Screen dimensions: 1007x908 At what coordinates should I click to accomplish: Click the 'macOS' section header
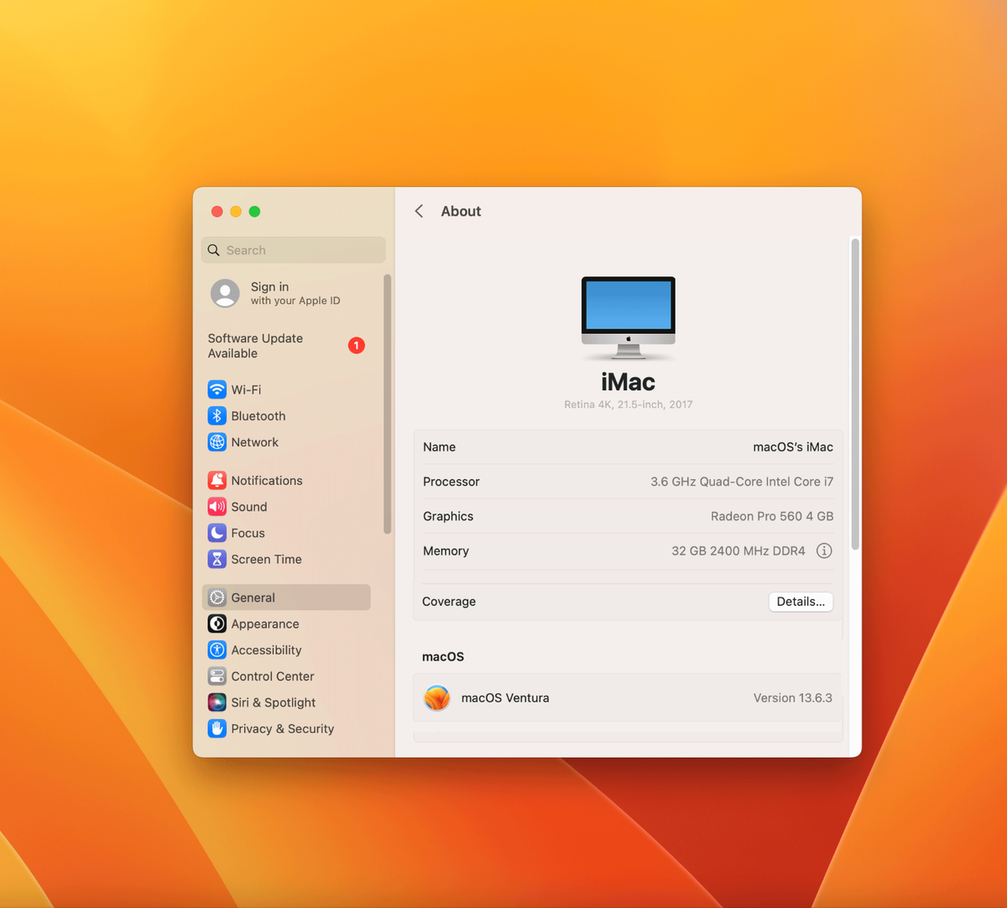[443, 656]
